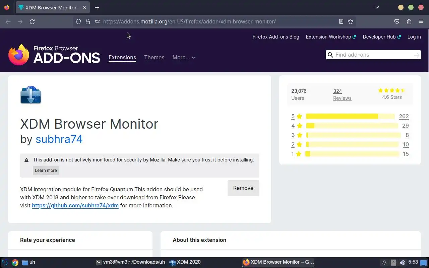Click the XDM Browser Monitor Firefox taskbar entry

pos(278,262)
